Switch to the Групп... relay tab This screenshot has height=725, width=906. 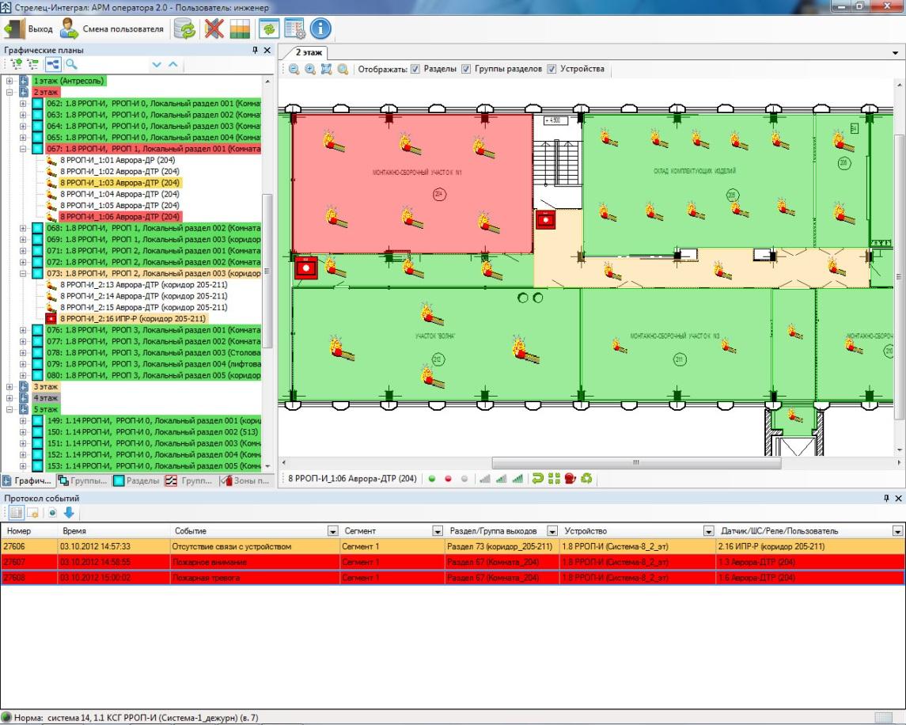190,480
